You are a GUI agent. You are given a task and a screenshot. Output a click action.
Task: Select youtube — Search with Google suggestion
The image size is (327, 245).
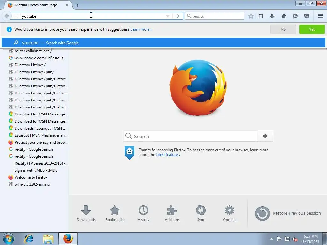pos(163,43)
